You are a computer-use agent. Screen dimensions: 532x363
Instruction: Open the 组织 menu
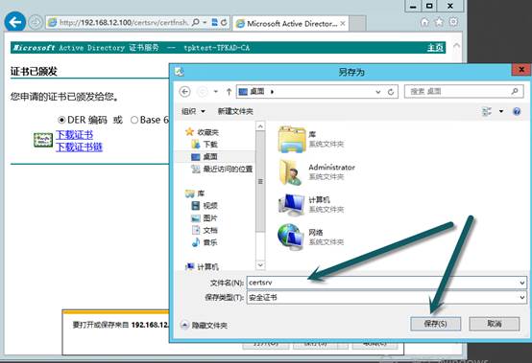click(193, 111)
